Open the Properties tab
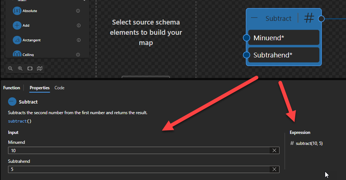346x180 pixels. point(39,88)
